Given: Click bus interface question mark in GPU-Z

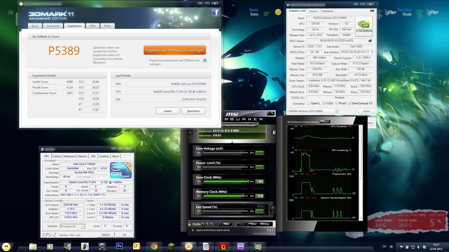Looking at the screenshot, I should click(372, 52).
